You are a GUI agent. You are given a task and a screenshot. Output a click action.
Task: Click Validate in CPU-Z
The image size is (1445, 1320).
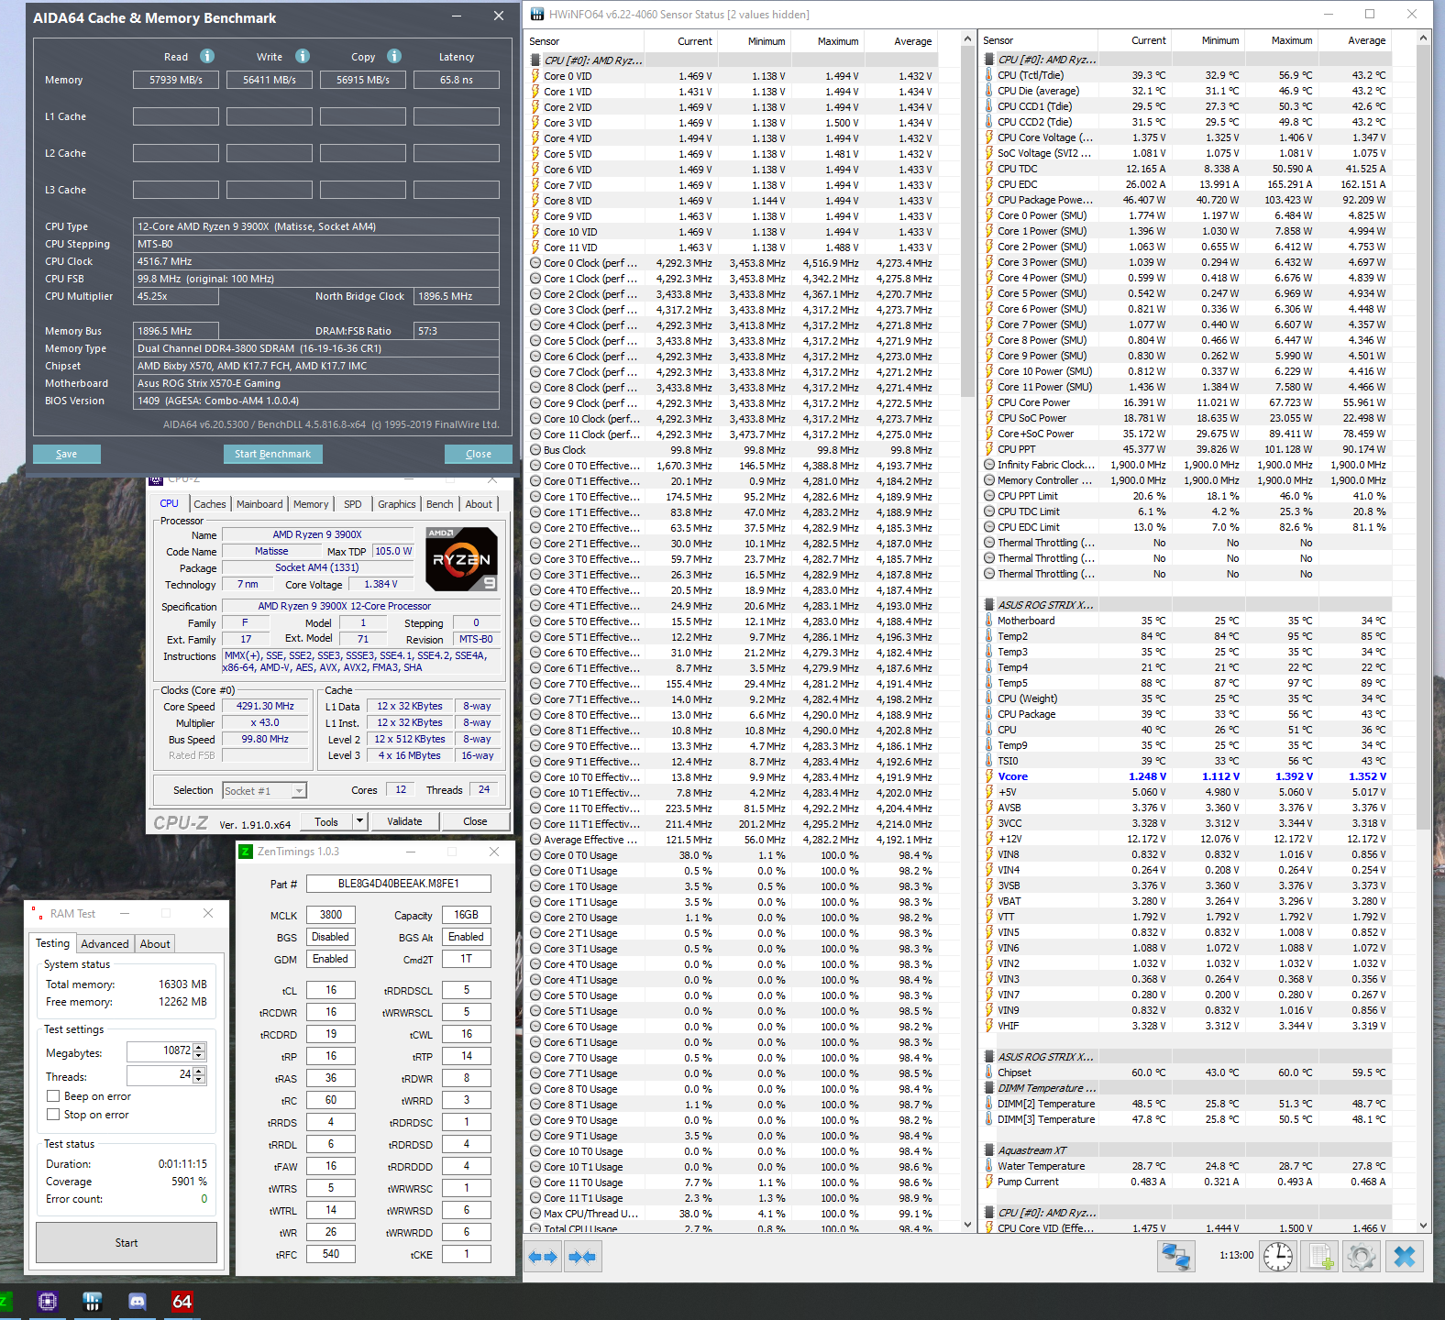(404, 821)
